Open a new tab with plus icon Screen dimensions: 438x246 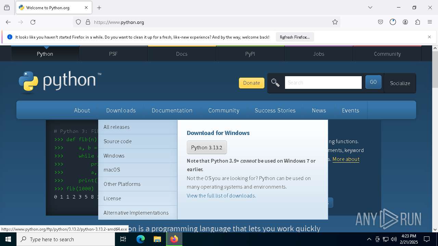99,8
